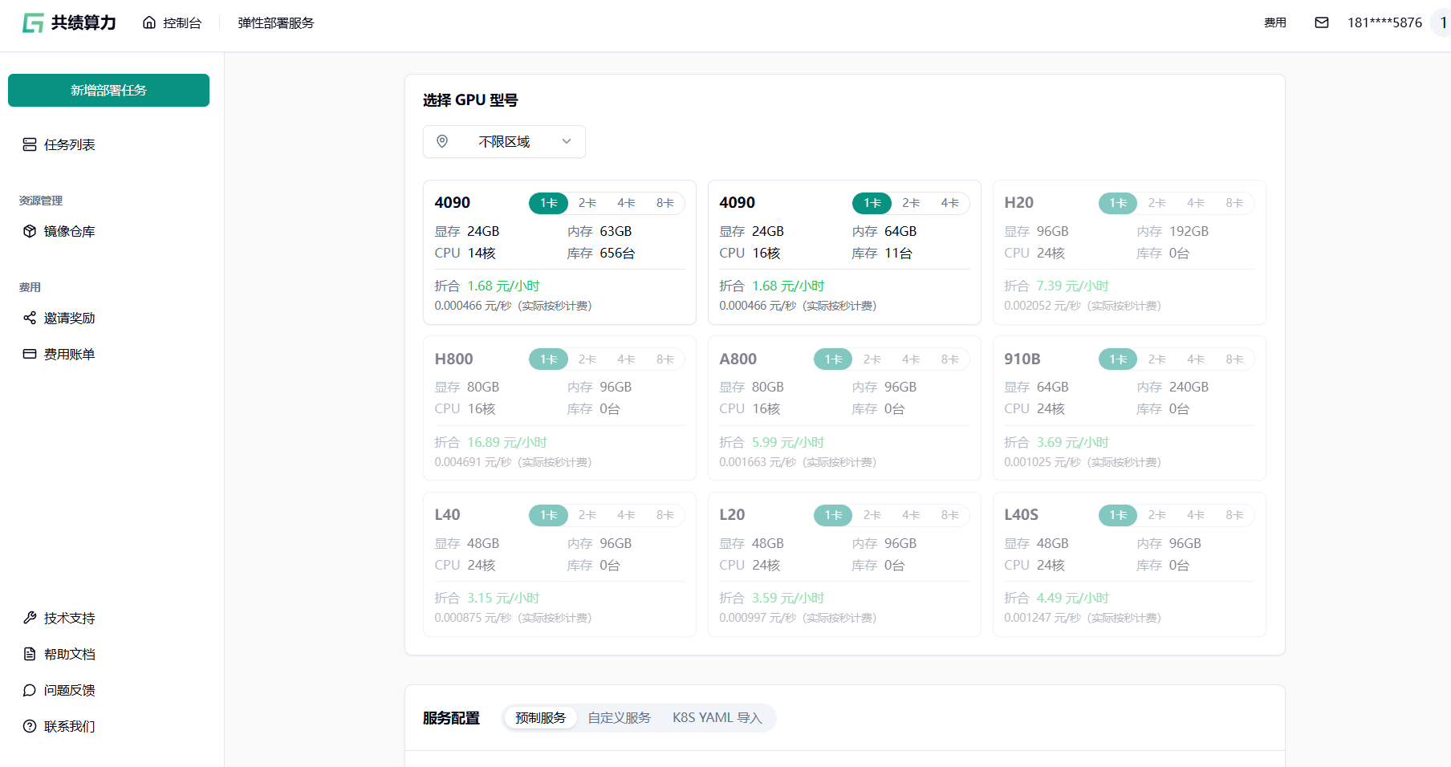
Task: Select 4卡 on the second 4090 card
Action: coord(949,203)
